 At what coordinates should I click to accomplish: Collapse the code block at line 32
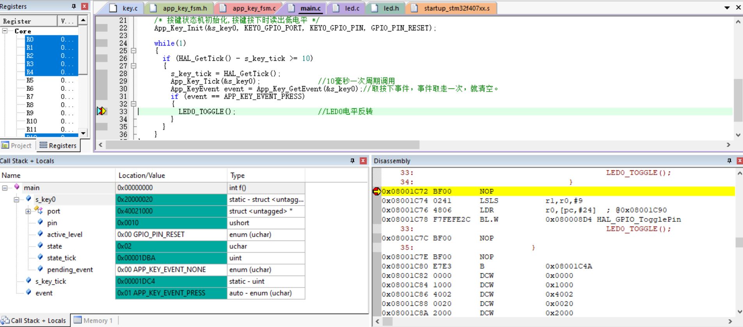coord(133,104)
